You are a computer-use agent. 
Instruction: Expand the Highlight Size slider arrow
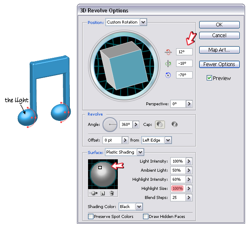tap(189, 189)
